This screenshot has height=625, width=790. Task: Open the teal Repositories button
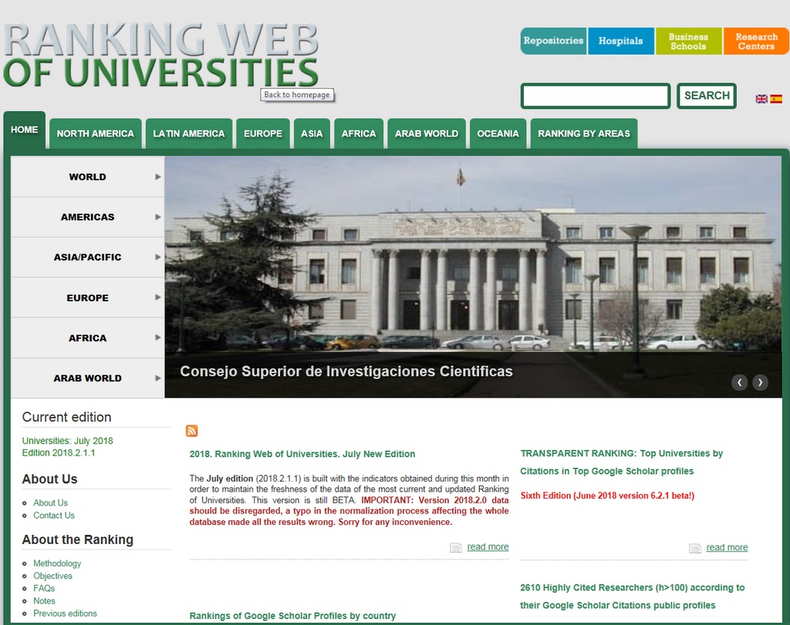(553, 41)
